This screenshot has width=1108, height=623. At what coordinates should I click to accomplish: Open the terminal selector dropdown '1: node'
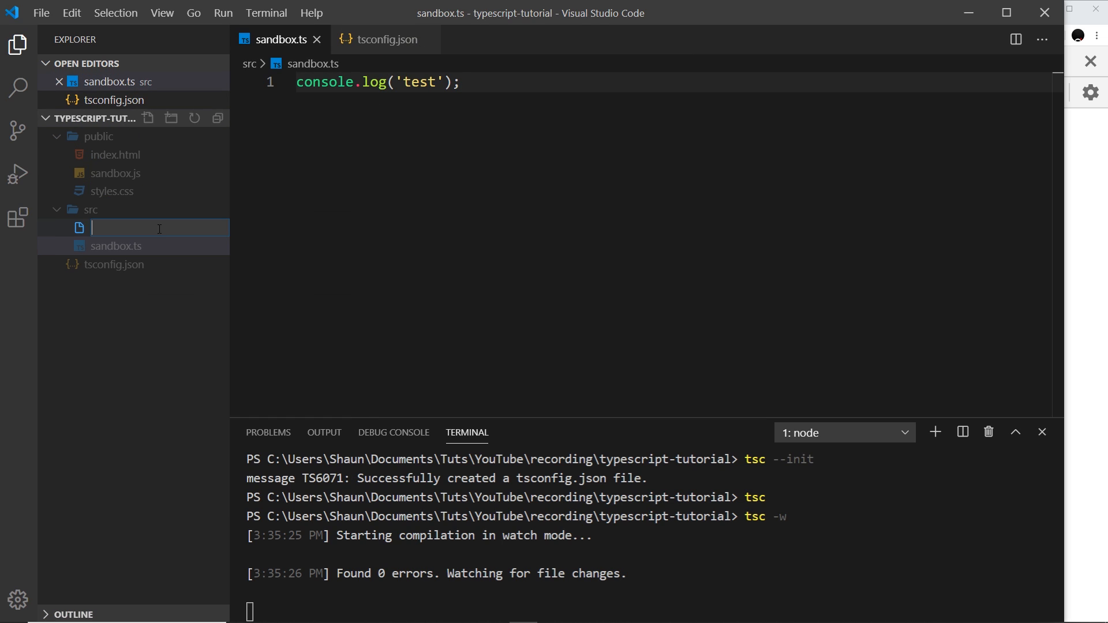(845, 433)
